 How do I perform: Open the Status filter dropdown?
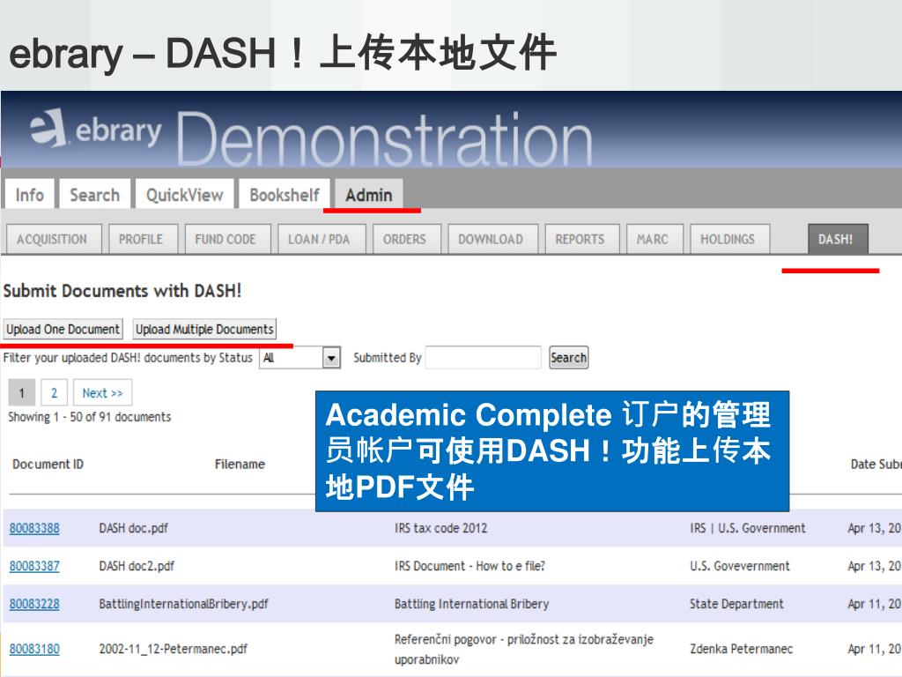tap(299, 358)
